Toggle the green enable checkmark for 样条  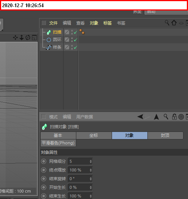pyautogui.click(x=76, y=47)
